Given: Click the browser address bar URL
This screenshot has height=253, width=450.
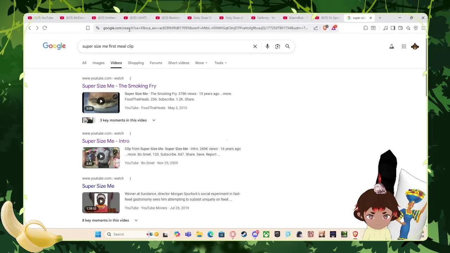Looking at the screenshot, I should (205, 28).
